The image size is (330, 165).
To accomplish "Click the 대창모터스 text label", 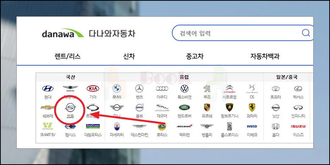I will point(93,135).
